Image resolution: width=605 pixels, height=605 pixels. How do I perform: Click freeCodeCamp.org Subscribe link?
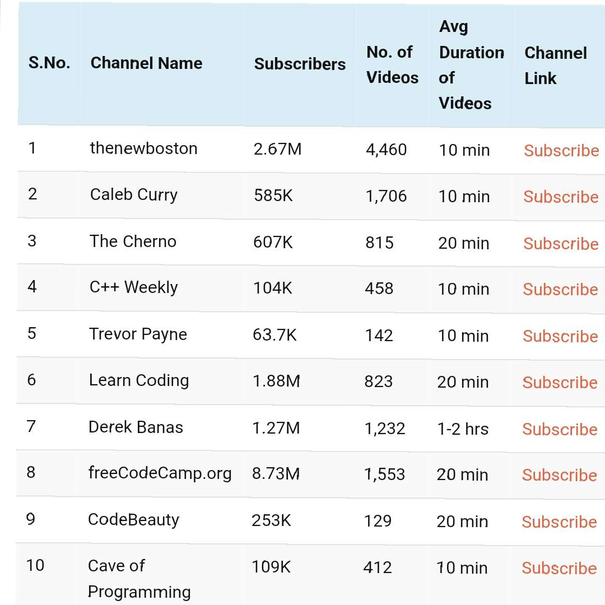pyautogui.click(x=559, y=475)
